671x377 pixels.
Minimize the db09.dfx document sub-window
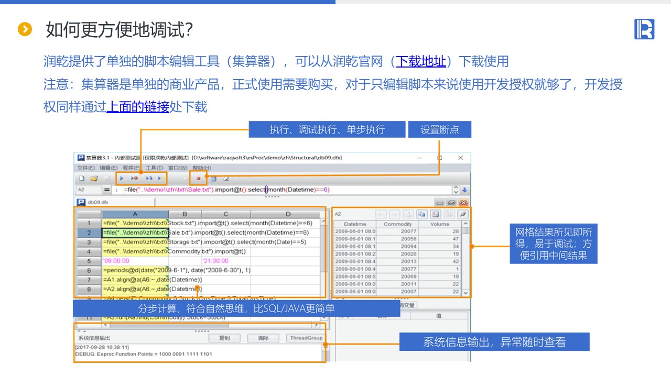(440, 203)
